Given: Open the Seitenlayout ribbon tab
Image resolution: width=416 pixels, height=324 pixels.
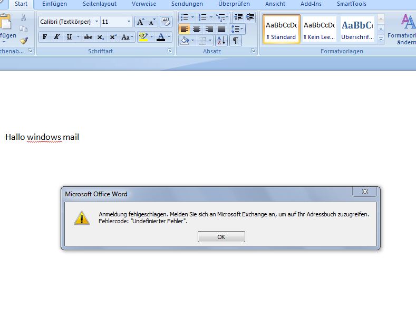Looking at the screenshot, I should click(x=100, y=4).
